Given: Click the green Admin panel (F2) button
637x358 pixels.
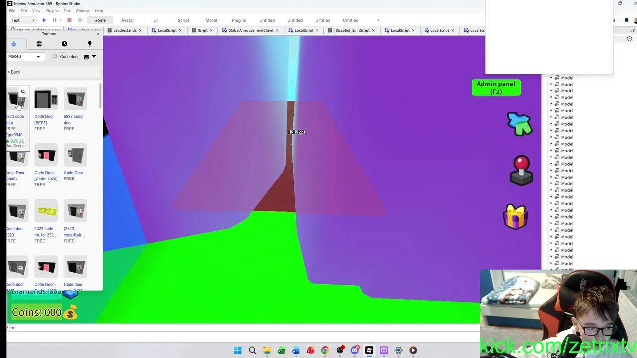Looking at the screenshot, I should [x=496, y=88].
